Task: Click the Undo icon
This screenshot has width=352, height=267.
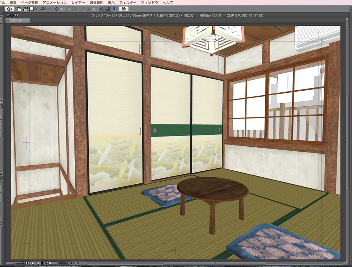Action: pos(43,10)
